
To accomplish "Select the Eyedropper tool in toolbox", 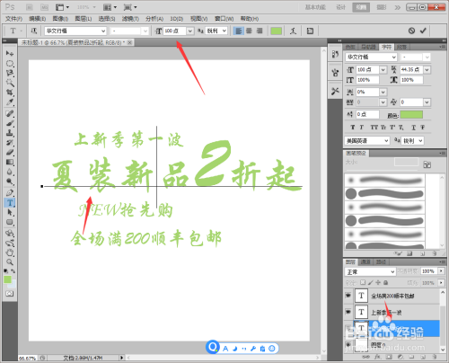I will click(x=10, y=102).
